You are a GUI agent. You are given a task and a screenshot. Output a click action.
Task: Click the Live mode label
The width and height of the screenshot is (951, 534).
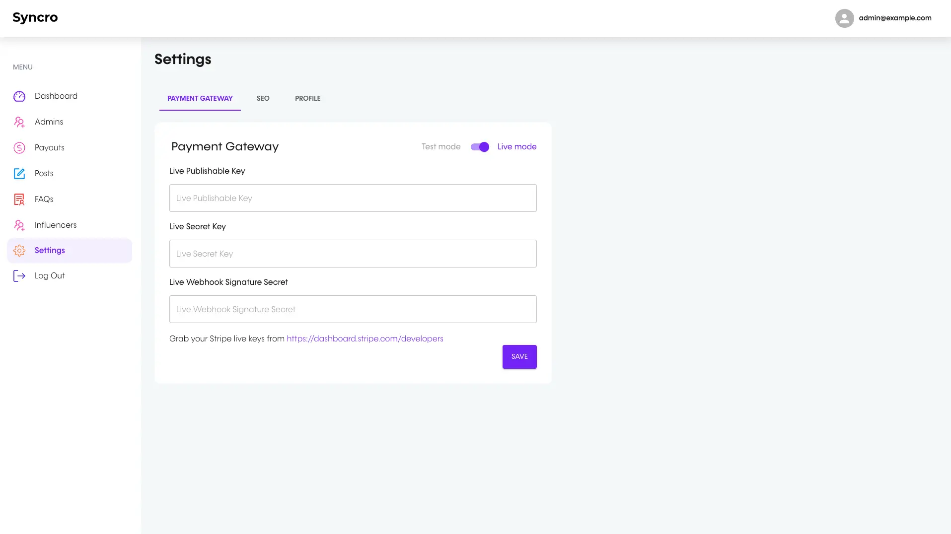coord(517,147)
